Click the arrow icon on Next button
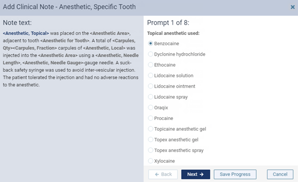This screenshot has height=182, width=298. click(x=202, y=174)
